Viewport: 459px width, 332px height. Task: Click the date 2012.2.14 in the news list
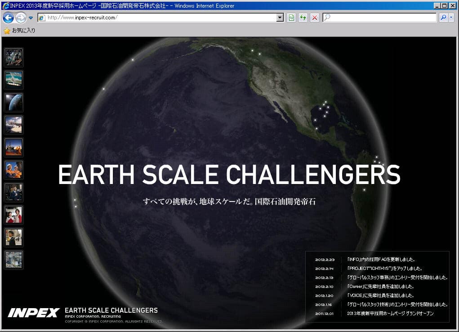click(324, 269)
